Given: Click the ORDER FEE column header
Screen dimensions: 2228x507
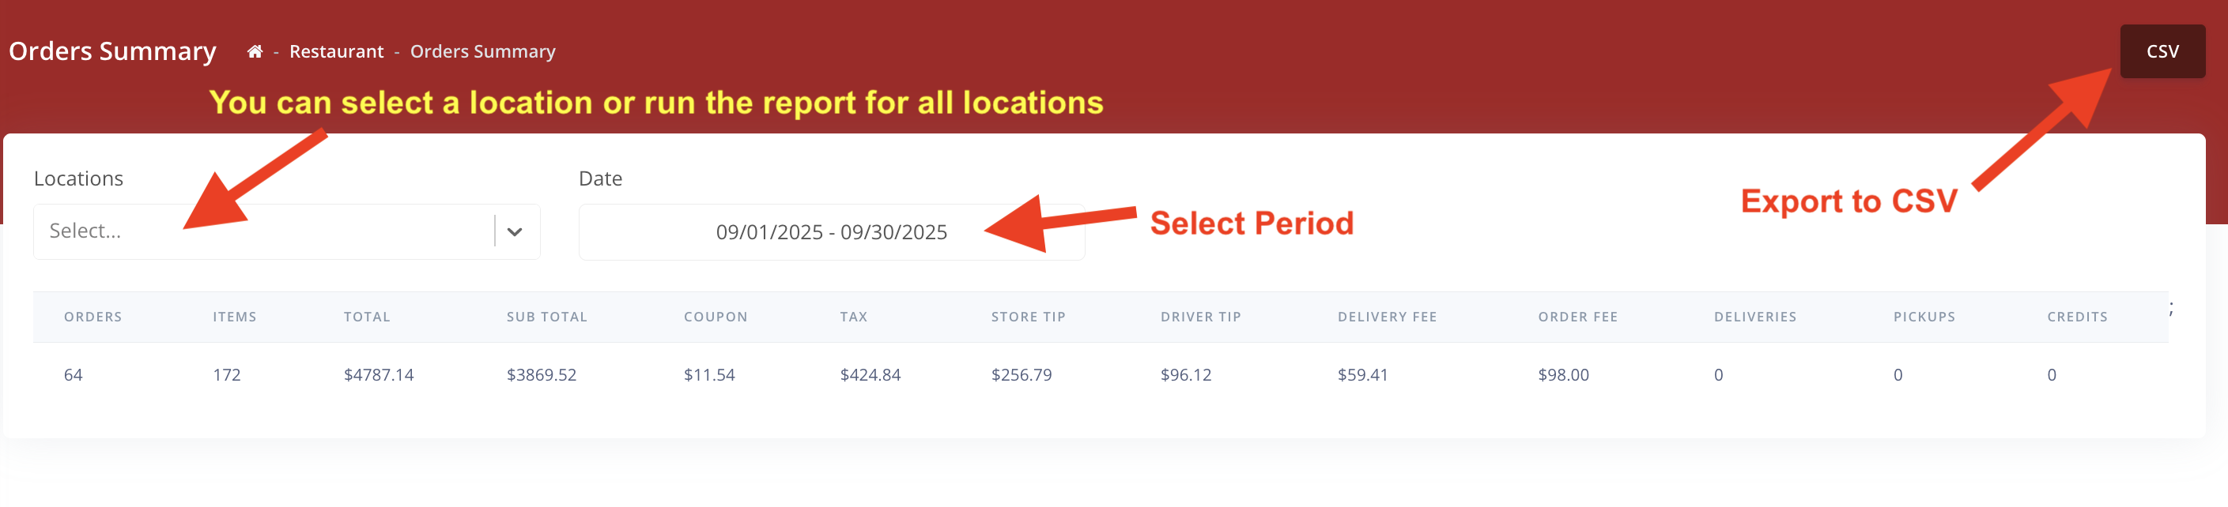Looking at the screenshot, I should pos(1577,317).
